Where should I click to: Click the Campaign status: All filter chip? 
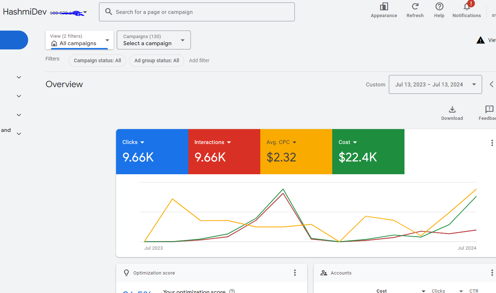click(x=97, y=60)
